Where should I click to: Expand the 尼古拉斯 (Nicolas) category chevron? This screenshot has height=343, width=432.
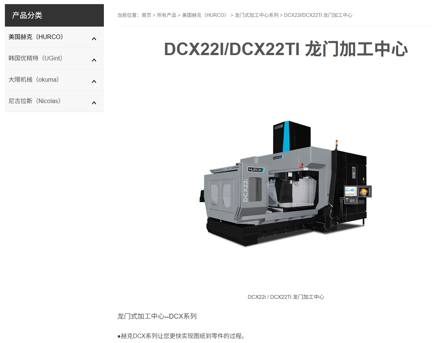(94, 103)
